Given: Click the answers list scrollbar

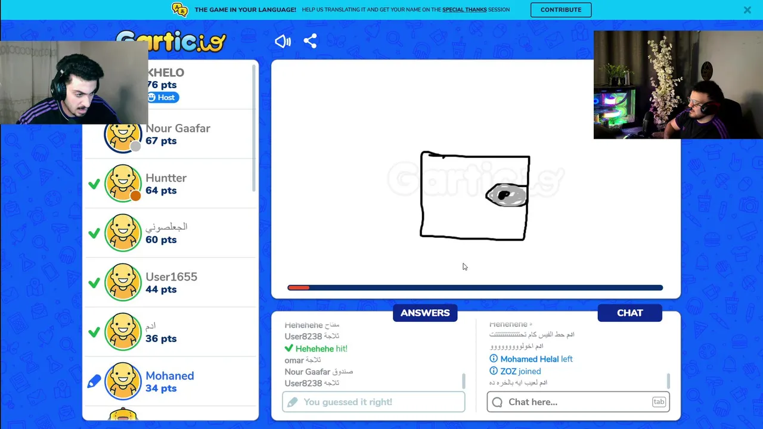Looking at the screenshot, I should tap(463, 381).
